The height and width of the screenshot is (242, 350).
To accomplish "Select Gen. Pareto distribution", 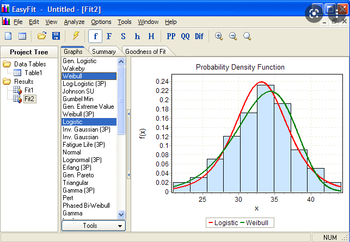I will (89, 175).
